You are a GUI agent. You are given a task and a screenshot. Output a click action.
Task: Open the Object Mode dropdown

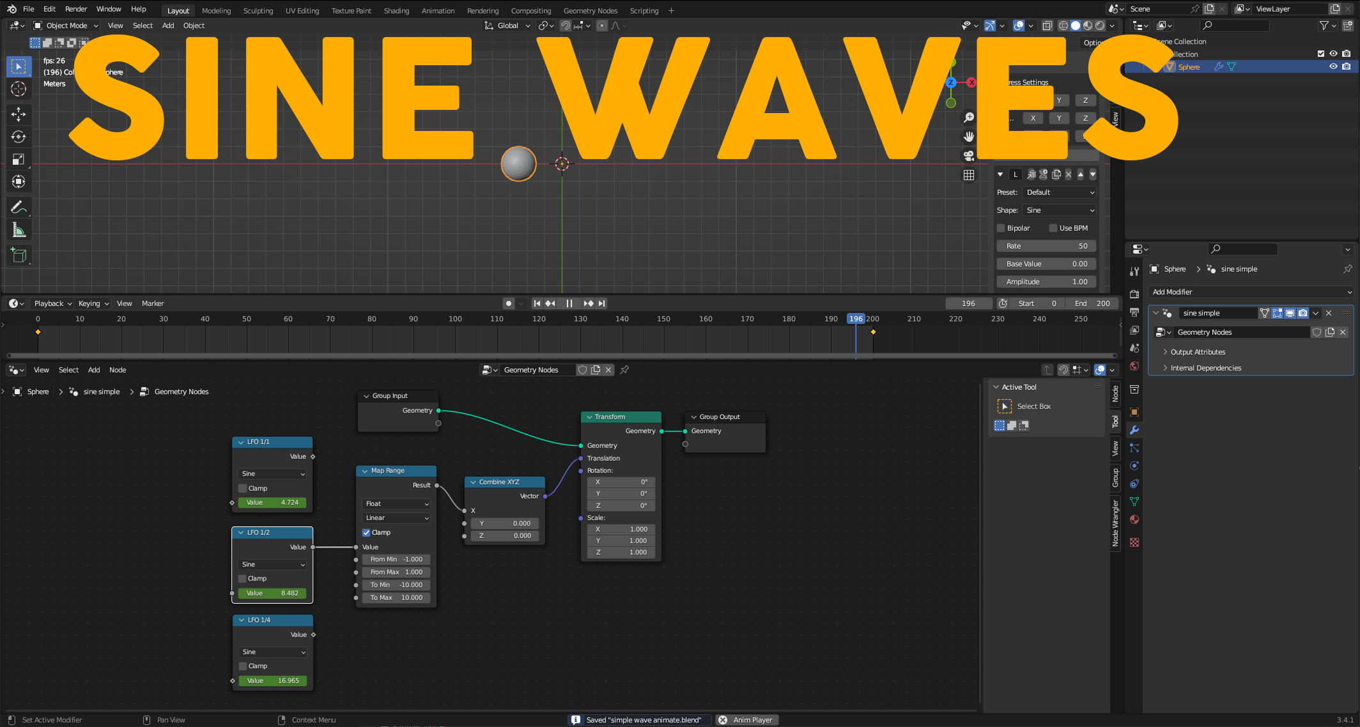pyautogui.click(x=66, y=26)
